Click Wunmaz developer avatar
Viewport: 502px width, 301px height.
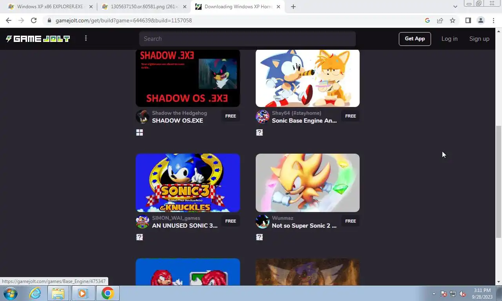point(262,222)
